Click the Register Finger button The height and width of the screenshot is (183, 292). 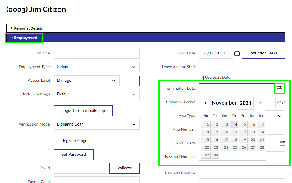click(x=75, y=141)
